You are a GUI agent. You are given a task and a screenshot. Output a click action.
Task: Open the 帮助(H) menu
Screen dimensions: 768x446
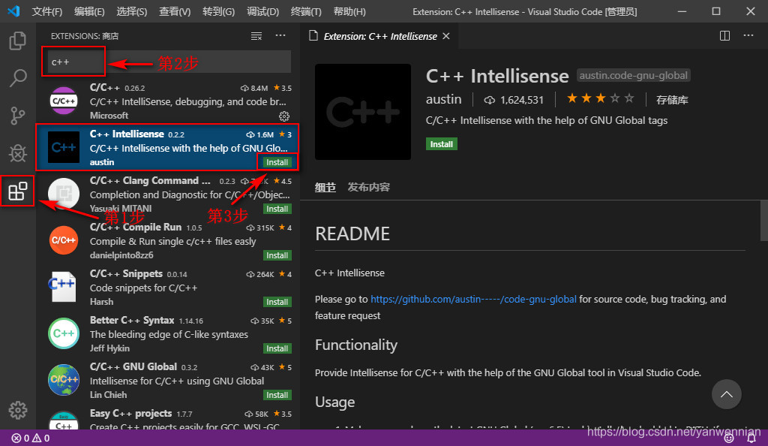click(349, 11)
